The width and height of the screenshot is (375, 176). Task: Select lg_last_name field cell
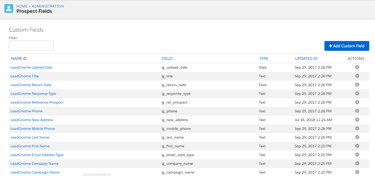(x=173, y=137)
